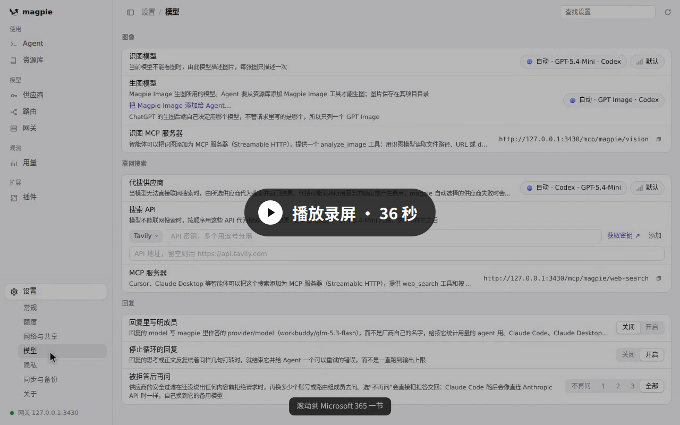Click the refresh icon beside search
Screen dimensions: 680x425
(668, 12)
